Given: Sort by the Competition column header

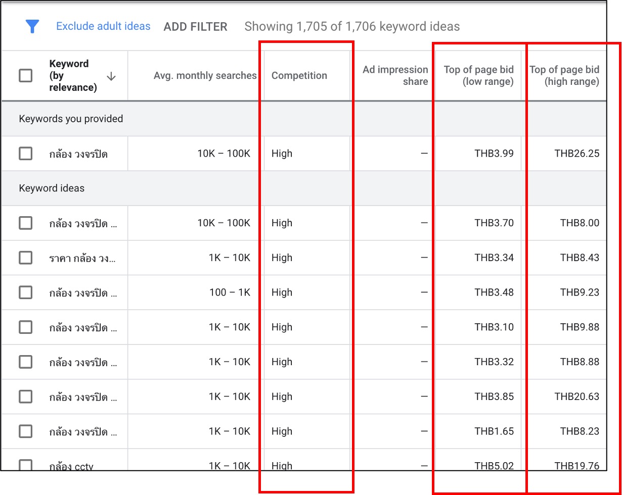Looking at the screenshot, I should point(299,76).
